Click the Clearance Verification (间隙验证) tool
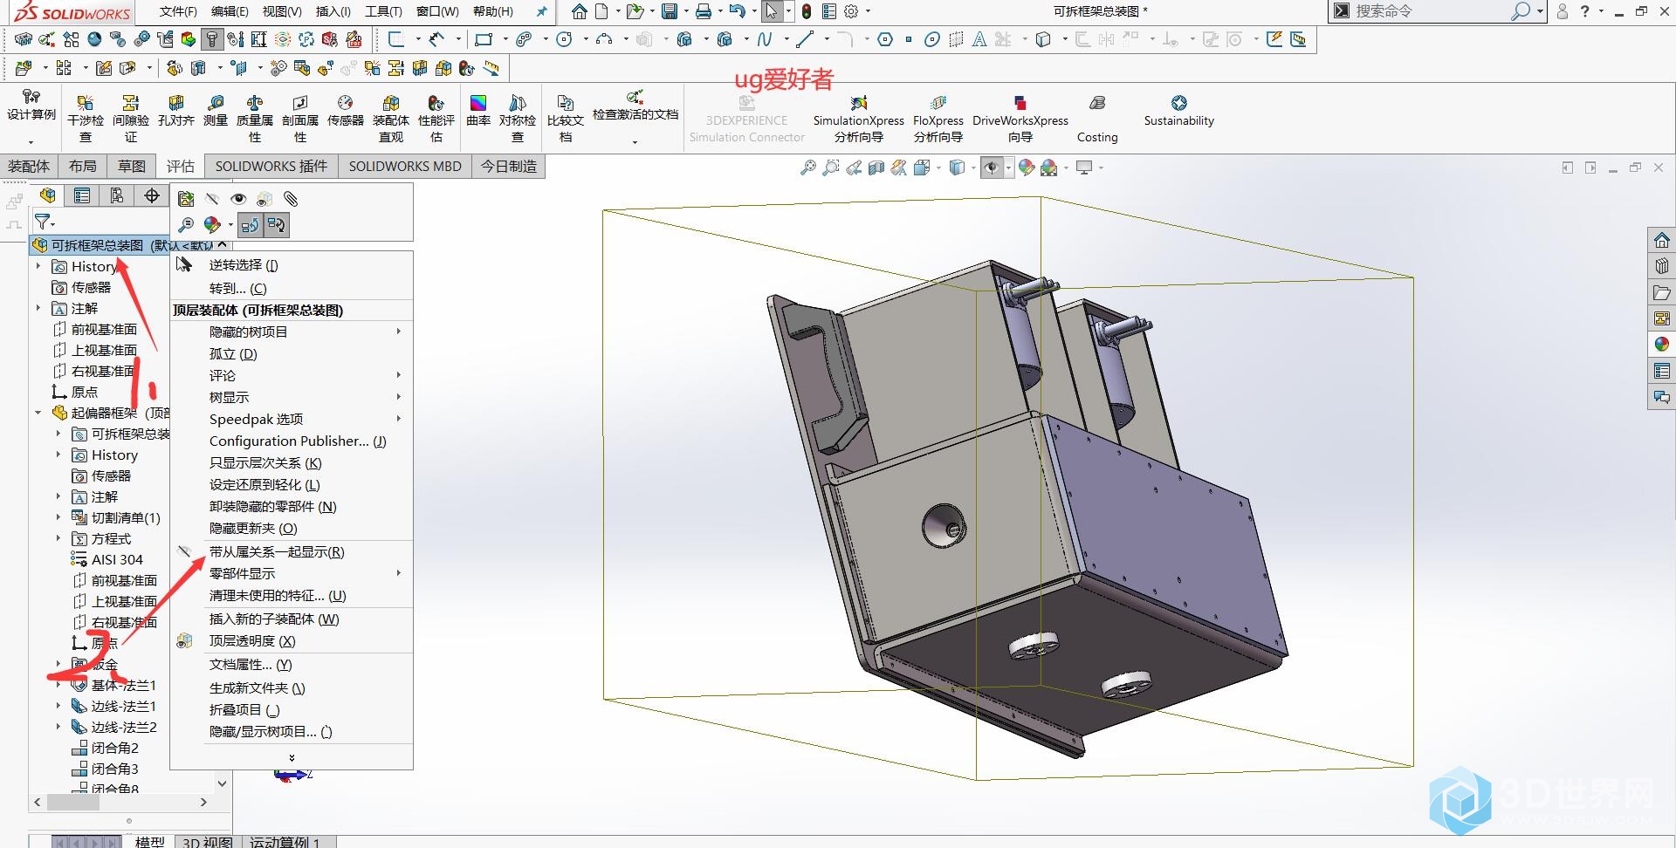1676x848 pixels. (x=131, y=119)
